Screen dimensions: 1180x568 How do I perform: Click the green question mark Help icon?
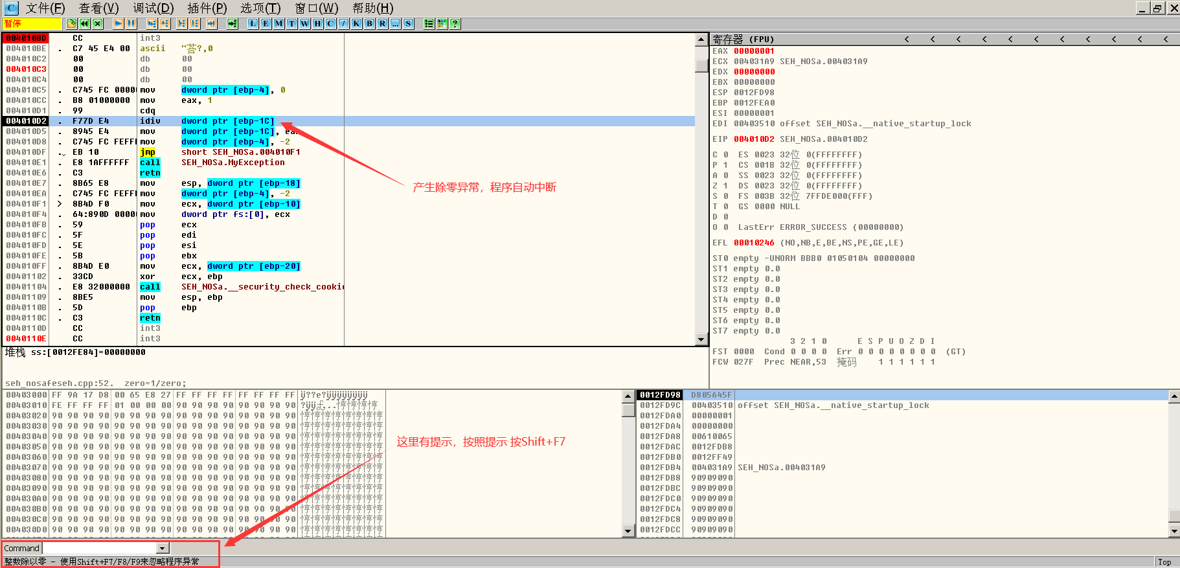tap(455, 24)
